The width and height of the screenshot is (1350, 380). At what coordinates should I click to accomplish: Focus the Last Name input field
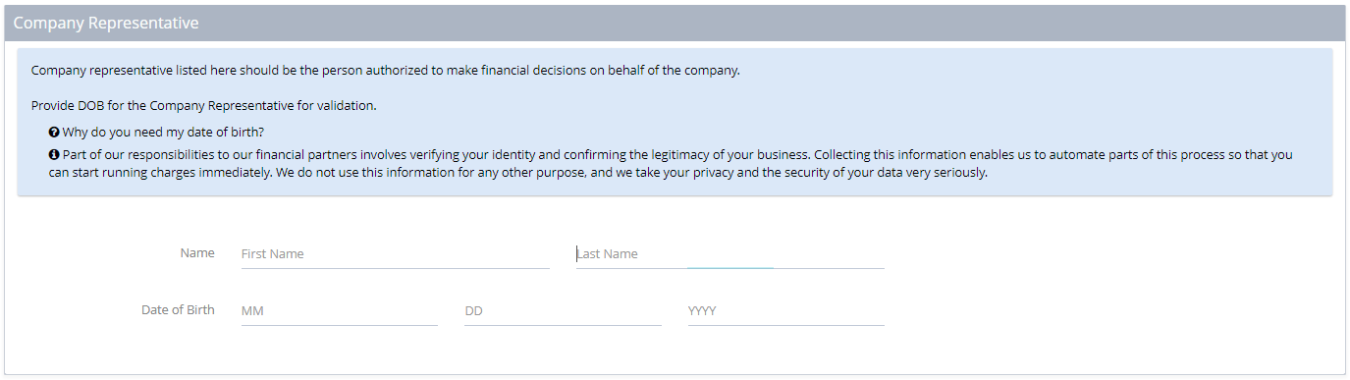(729, 253)
